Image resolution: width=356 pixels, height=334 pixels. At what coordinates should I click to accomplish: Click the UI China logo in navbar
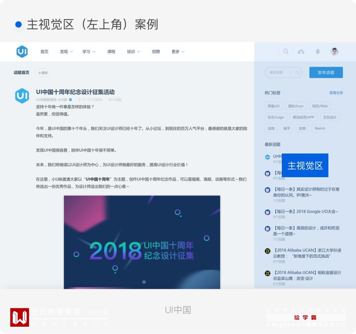(x=22, y=51)
